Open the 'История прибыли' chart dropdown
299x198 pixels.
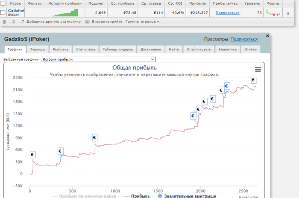click(98, 59)
